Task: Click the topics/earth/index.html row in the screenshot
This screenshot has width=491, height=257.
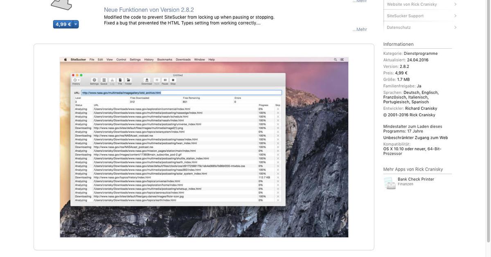Action: tap(178, 200)
